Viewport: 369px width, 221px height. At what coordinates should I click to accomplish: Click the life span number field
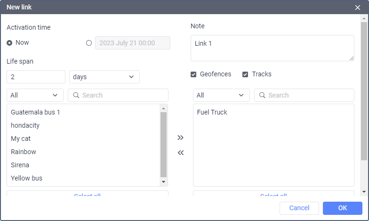[36, 77]
